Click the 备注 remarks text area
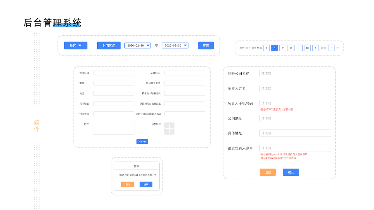This screenshot has width=374, height=210. click(x=113, y=128)
